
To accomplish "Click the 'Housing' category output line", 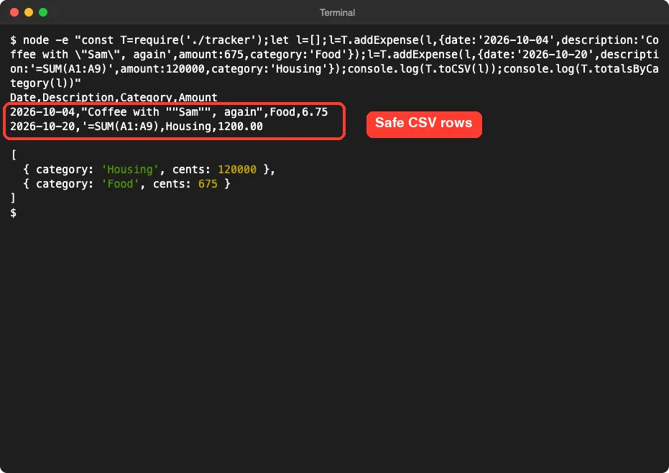I will click(x=149, y=170).
